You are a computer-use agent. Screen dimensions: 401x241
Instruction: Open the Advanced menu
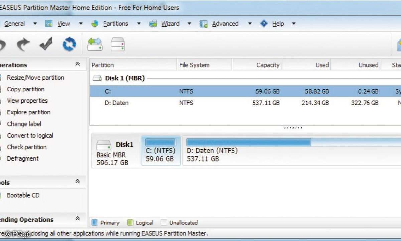(225, 24)
